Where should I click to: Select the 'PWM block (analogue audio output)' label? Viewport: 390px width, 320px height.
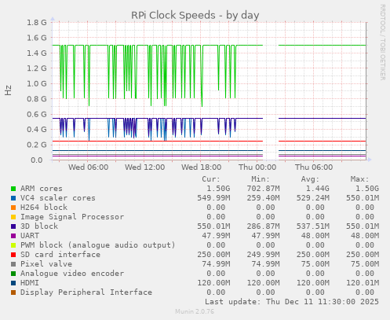(98, 245)
